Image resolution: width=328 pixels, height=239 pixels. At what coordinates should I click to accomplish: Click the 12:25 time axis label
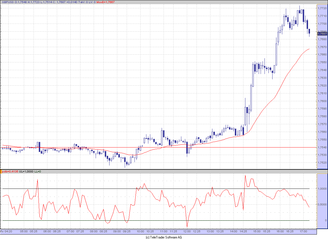tap(197, 231)
